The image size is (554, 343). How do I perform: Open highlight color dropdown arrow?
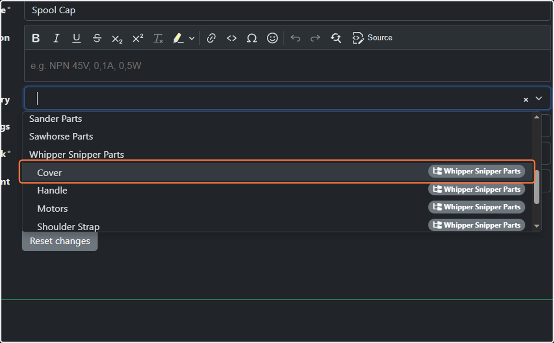coord(192,38)
